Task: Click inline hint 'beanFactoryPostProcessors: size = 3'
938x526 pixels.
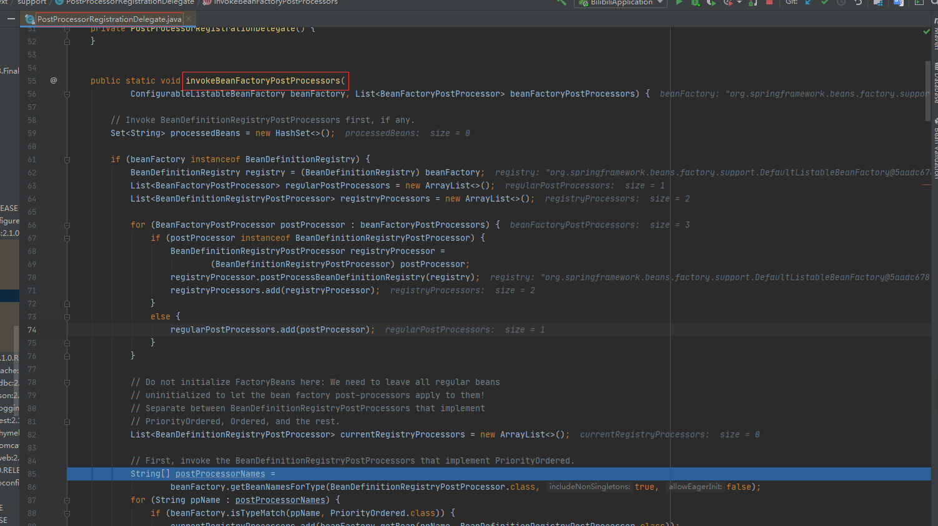Action: [600, 225]
